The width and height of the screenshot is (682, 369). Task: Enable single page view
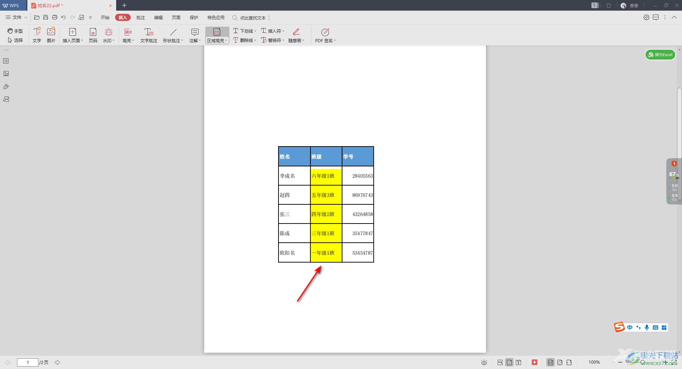click(509, 362)
